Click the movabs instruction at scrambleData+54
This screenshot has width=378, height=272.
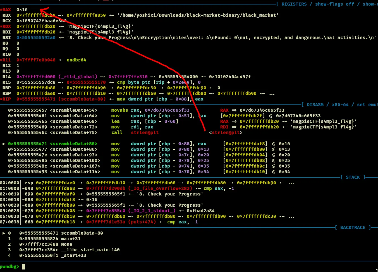point(119,110)
